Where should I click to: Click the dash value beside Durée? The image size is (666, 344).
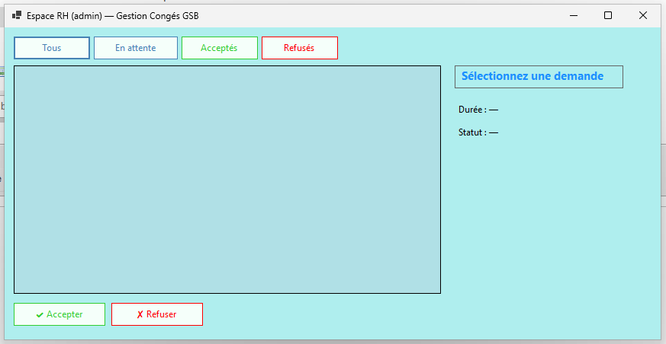(x=494, y=110)
